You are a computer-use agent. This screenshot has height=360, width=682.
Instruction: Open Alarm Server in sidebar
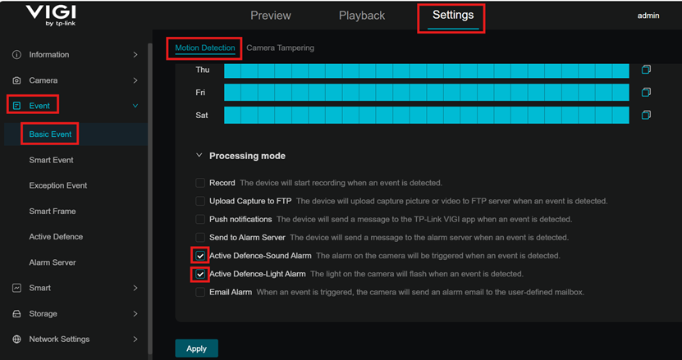coord(53,262)
